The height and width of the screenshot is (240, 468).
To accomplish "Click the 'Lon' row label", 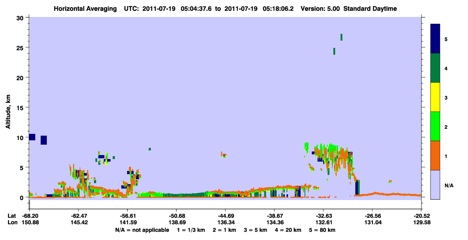I will pyautogui.click(x=12, y=222).
